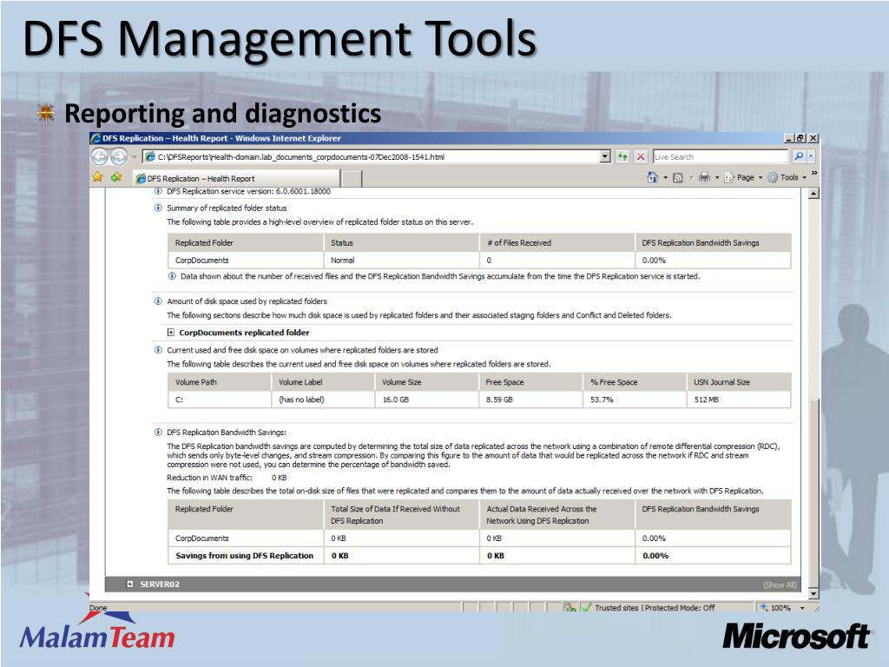Restore down the Internet Explorer window
Image resolution: width=889 pixels, height=667 pixels.
(800, 138)
